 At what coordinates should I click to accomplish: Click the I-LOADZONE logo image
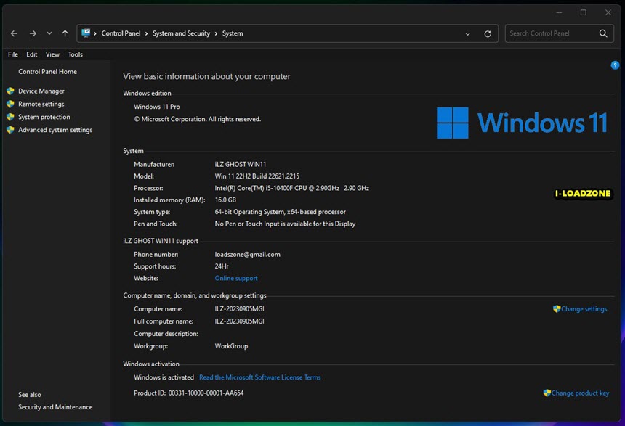(x=583, y=194)
